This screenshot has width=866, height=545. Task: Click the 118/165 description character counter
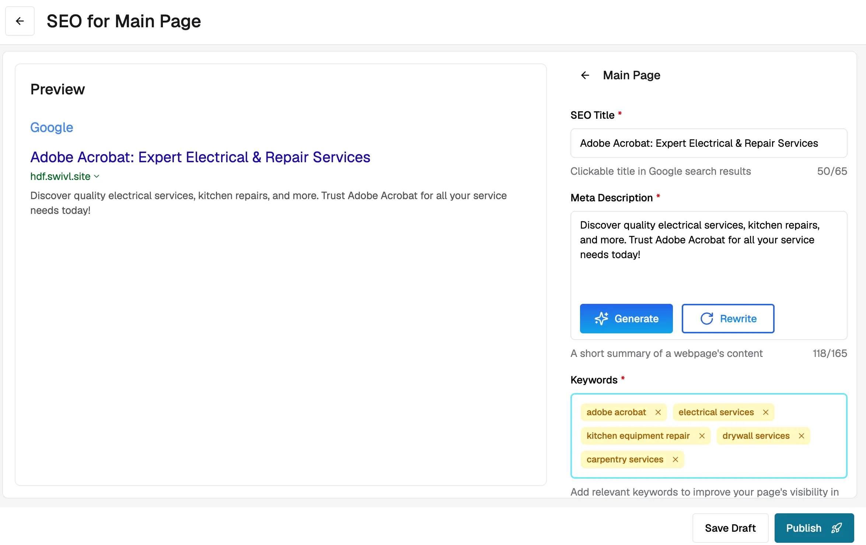coord(830,353)
